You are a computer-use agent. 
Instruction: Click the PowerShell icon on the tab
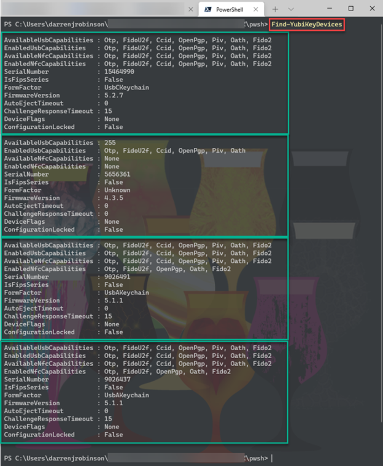(208, 10)
